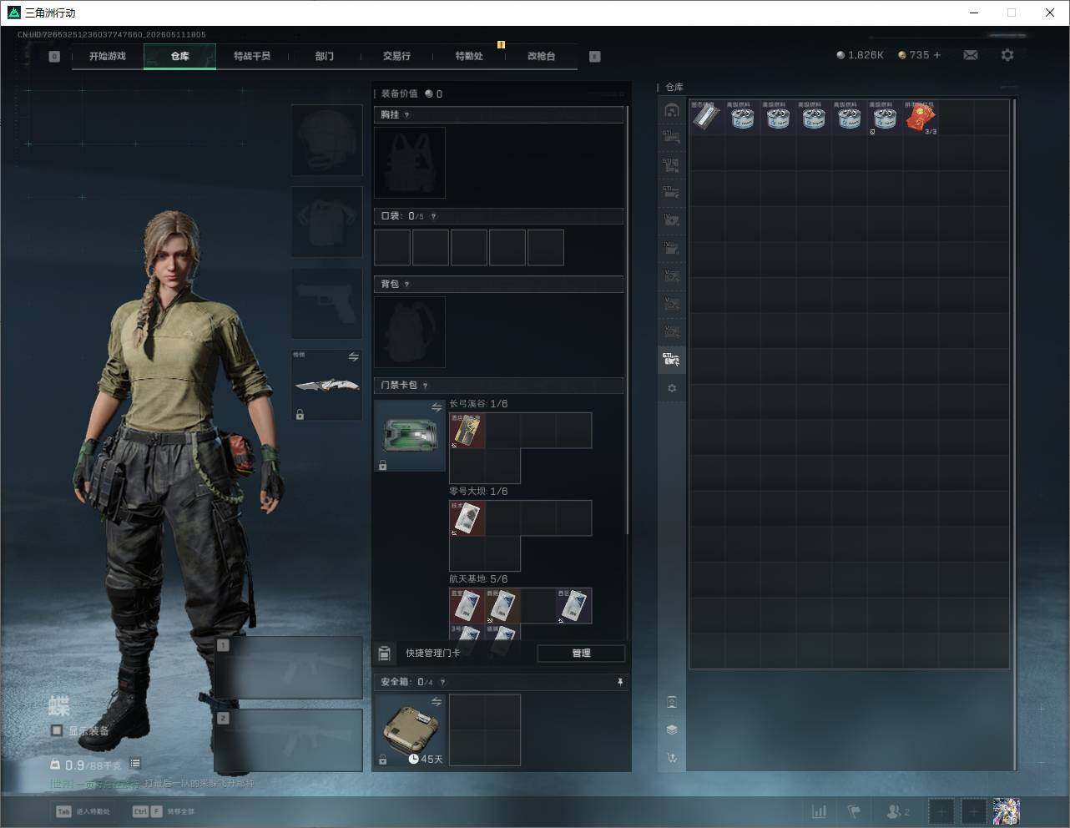Click the empty chest rig slot

(410, 163)
